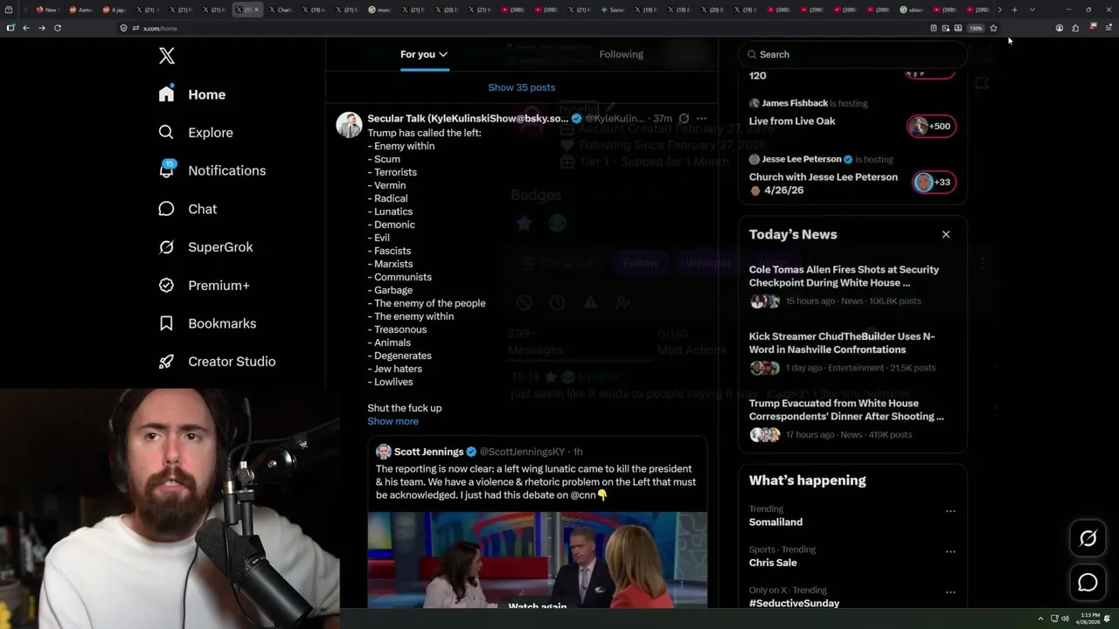Play the Scott Jennings CNN video
This screenshot has width=1119, height=629.
click(537, 559)
